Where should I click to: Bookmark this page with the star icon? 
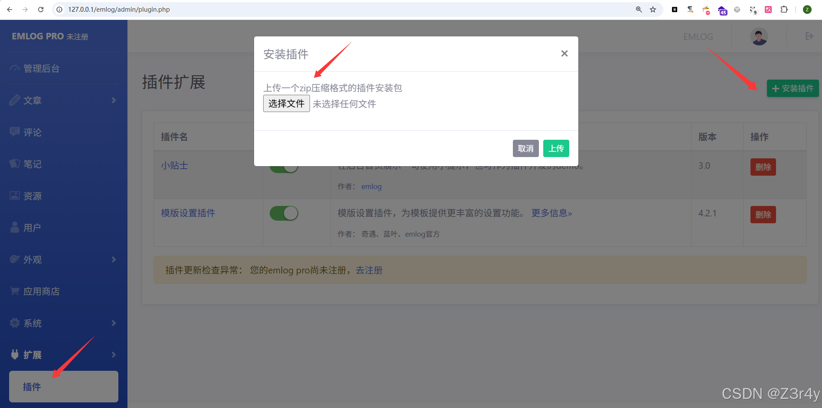tap(653, 10)
